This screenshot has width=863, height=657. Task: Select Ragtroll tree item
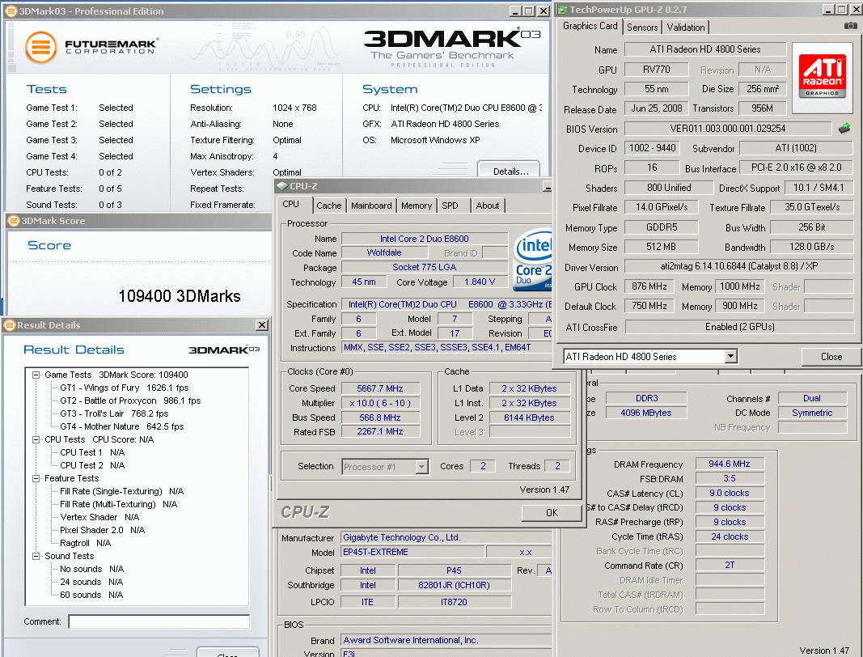85,543
